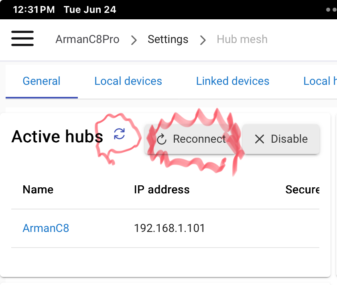Select the grayed Hub mesh breadcrumb
337x285 pixels.
(x=242, y=39)
